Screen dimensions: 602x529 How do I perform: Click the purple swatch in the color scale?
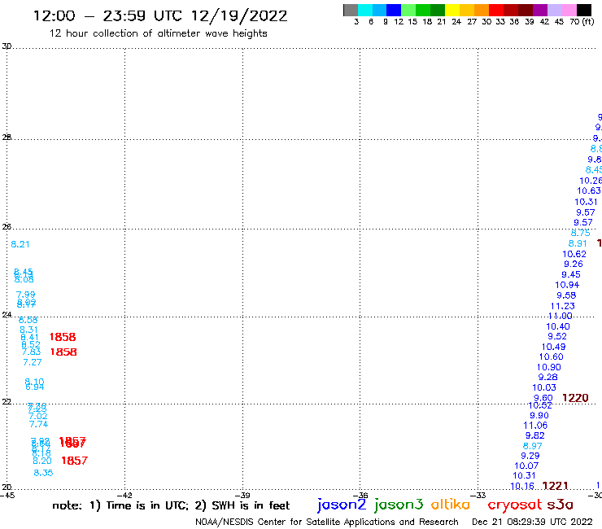540,10
